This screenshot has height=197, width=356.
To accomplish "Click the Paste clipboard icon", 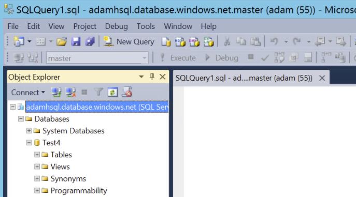I will pos(255,42).
